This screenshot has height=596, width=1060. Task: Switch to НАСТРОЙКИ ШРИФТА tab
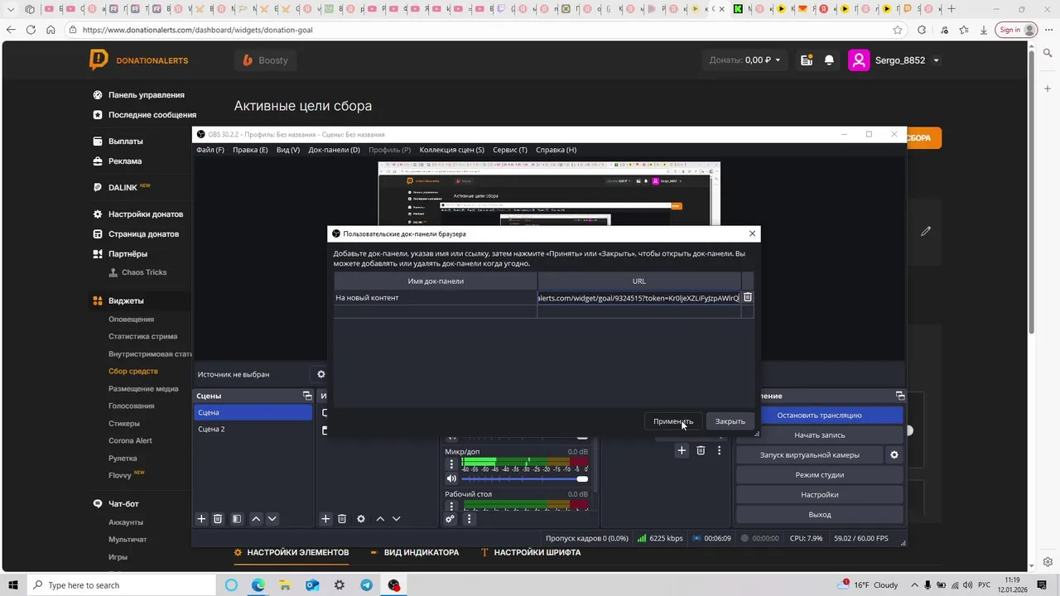530,552
